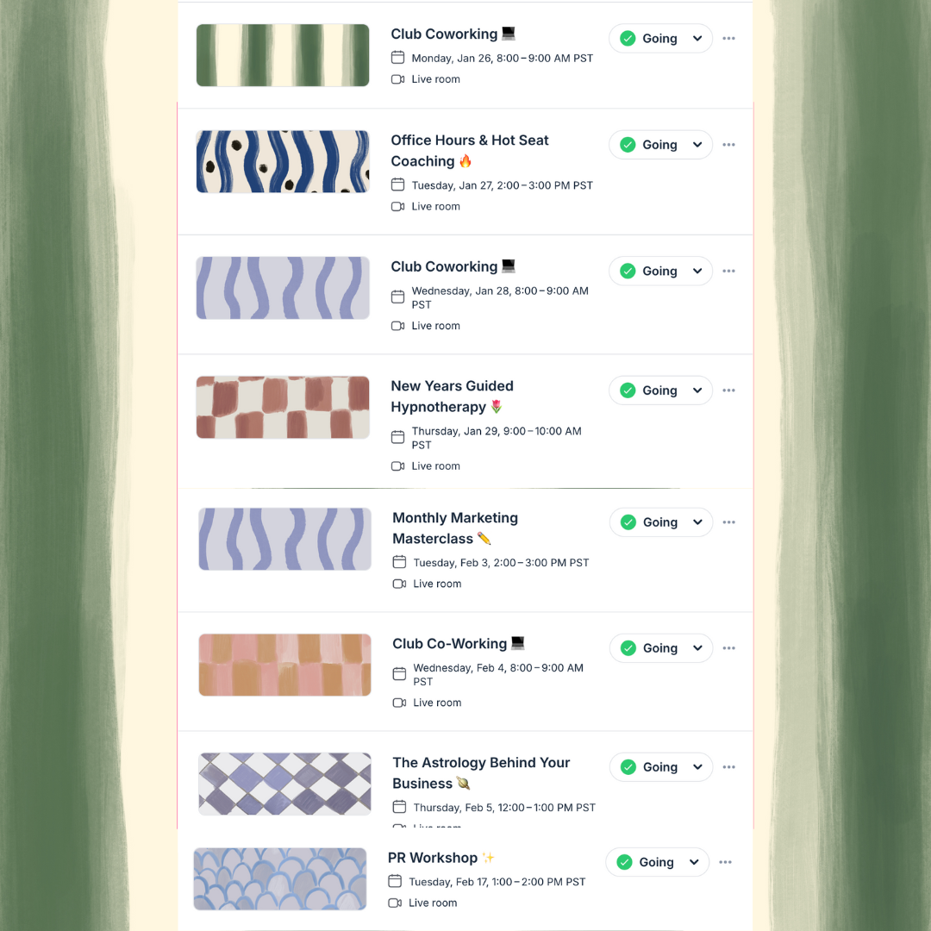
Task: Select the Going button for Monthly Marketing Masterclass
Action: (661, 522)
